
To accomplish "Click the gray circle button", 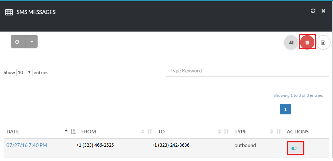I will 17,42.
